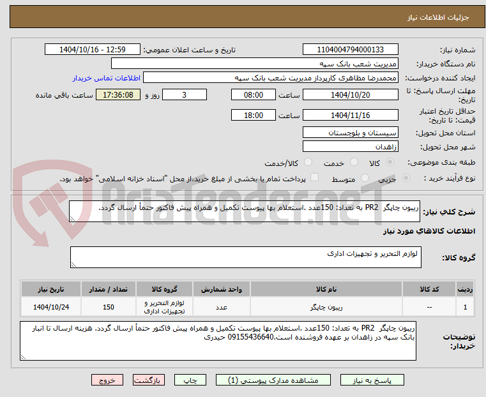Screen dimensions: 486x397
Task: Click the countdown timer 17:36:08
Action: point(118,94)
